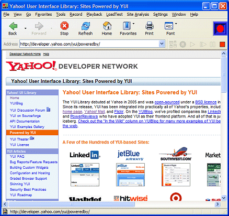The image size is (229, 216).
Task: Click the red Stop icon
Action: tap(64, 26)
